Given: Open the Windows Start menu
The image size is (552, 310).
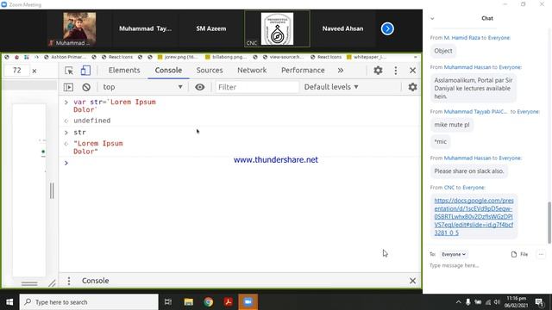Looking at the screenshot, I should click(9, 302).
